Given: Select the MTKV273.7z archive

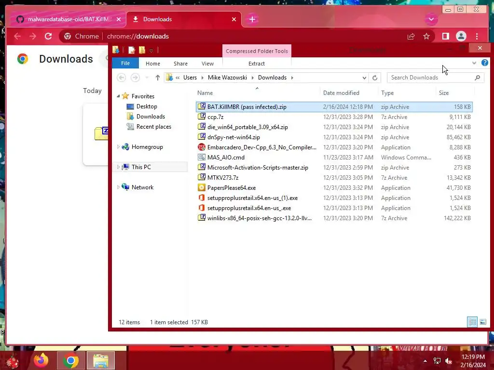Looking at the screenshot, I should pos(334,177).
